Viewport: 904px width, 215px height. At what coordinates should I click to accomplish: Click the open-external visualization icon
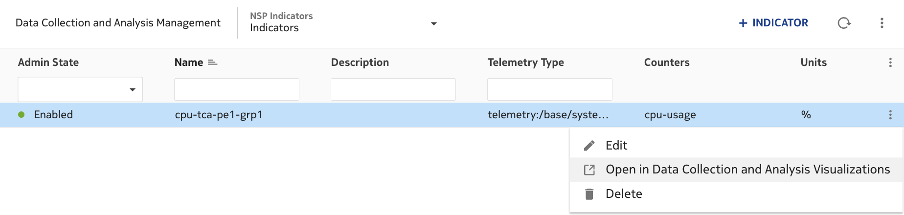(x=589, y=170)
